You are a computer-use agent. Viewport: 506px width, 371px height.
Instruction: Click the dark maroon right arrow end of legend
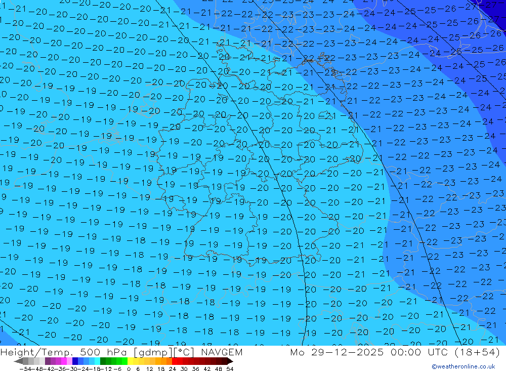pos(230,361)
